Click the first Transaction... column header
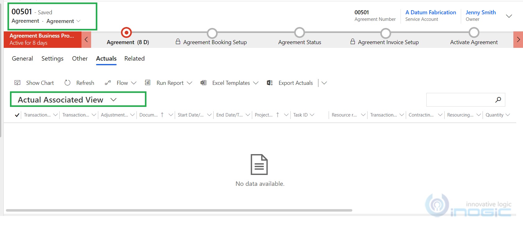 pos(37,115)
